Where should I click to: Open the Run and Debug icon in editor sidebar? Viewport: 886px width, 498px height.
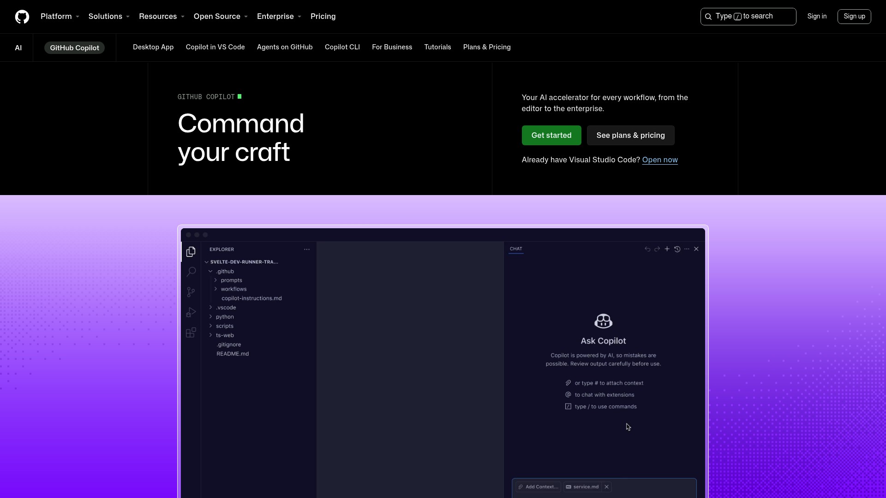click(191, 312)
